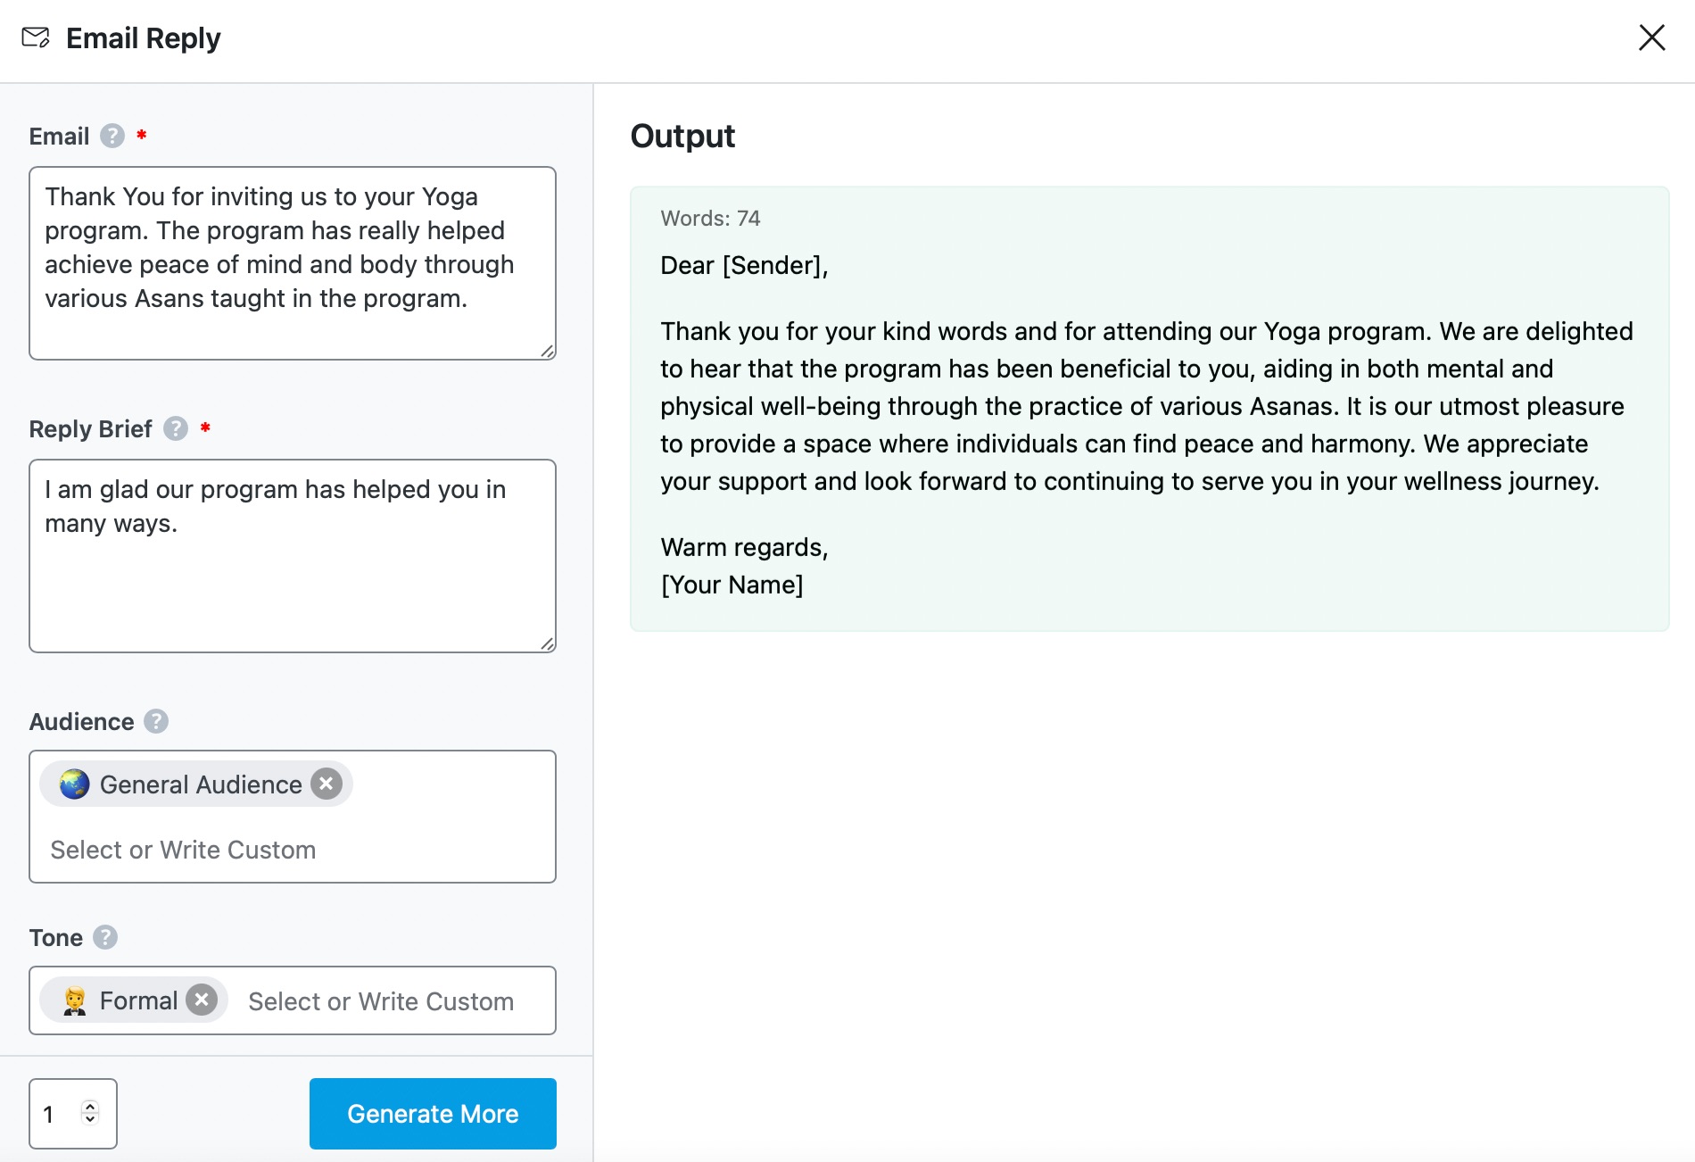Click the Reply Brief label

pos(90,429)
